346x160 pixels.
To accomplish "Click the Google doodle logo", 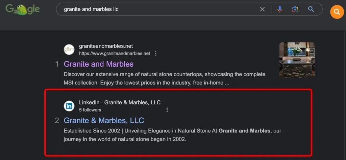I will tap(23, 9).
